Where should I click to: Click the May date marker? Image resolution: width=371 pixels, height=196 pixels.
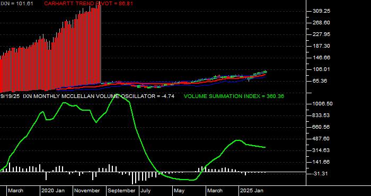click(179, 191)
